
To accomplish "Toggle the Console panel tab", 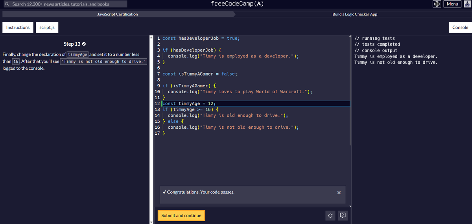I will tap(460, 28).
